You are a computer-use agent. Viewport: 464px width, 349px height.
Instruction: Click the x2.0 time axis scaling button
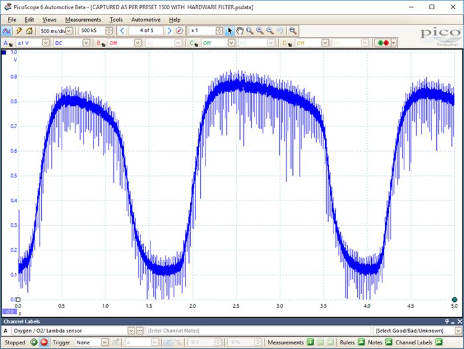9,311
